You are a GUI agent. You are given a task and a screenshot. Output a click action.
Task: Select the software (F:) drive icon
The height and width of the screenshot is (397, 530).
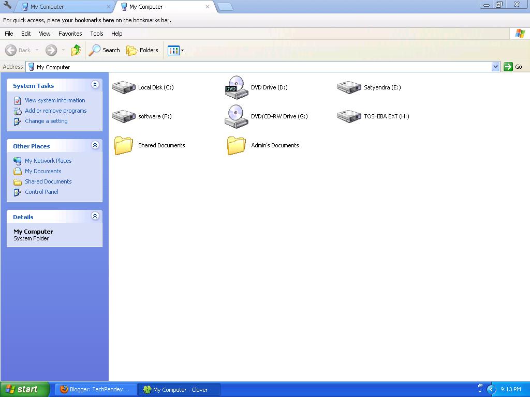124,116
